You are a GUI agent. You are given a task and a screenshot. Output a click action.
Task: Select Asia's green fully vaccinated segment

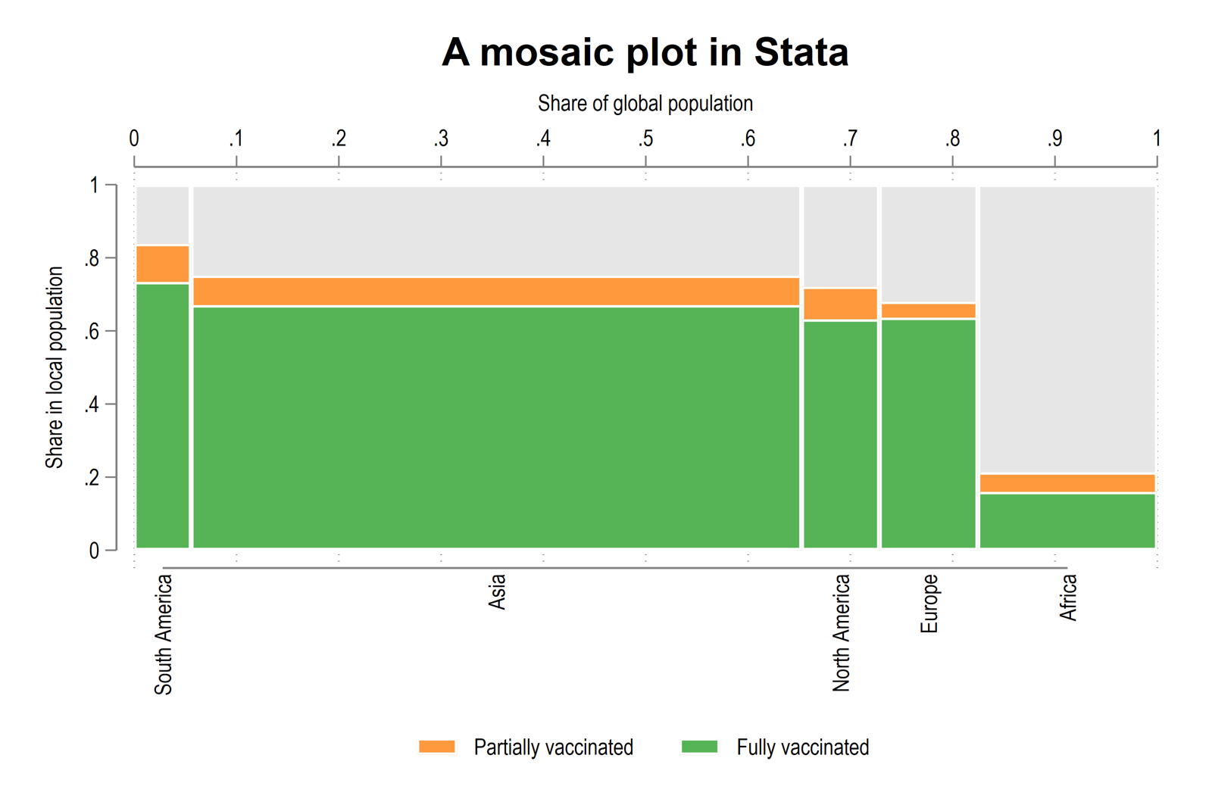pyautogui.click(x=496, y=426)
